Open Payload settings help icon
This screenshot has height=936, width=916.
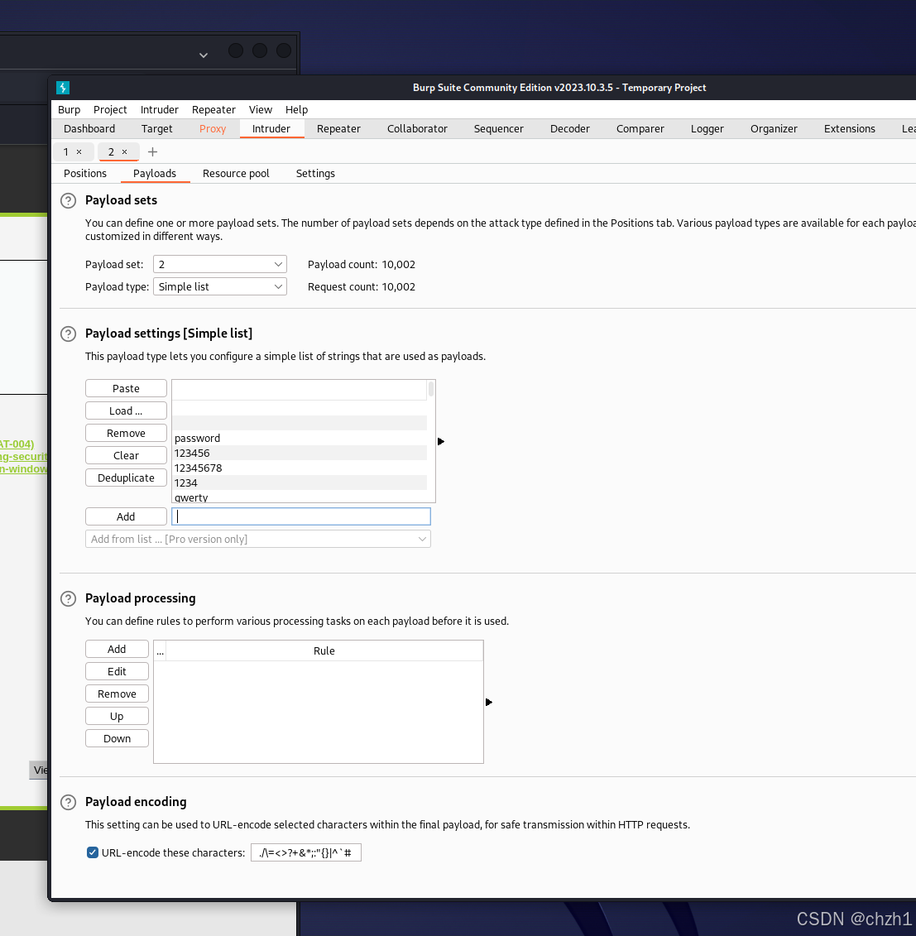click(69, 334)
